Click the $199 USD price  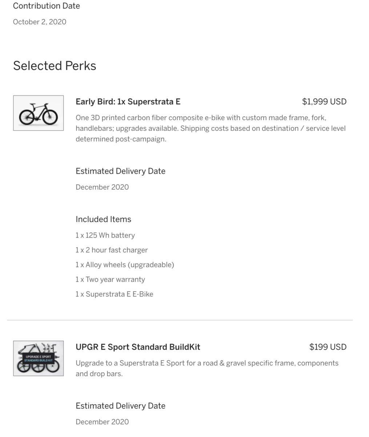pyautogui.click(x=328, y=347)
